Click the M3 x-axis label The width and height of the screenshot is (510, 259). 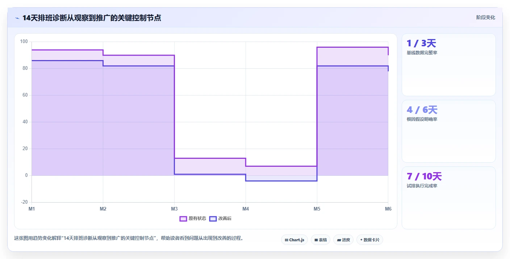point(174,209)
